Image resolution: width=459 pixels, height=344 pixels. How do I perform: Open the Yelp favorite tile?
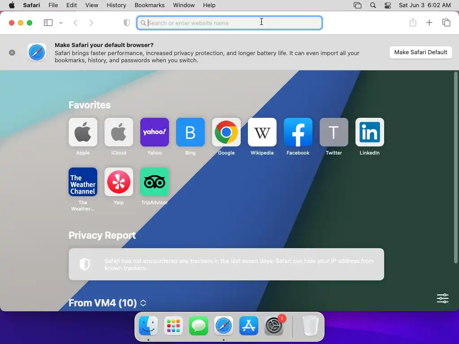(x=118, y=182)
